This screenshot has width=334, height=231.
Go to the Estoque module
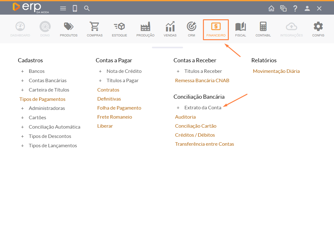[119, 30]
